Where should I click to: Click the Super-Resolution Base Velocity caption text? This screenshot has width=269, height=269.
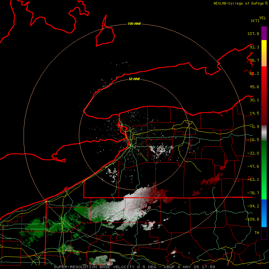point(134,267)
